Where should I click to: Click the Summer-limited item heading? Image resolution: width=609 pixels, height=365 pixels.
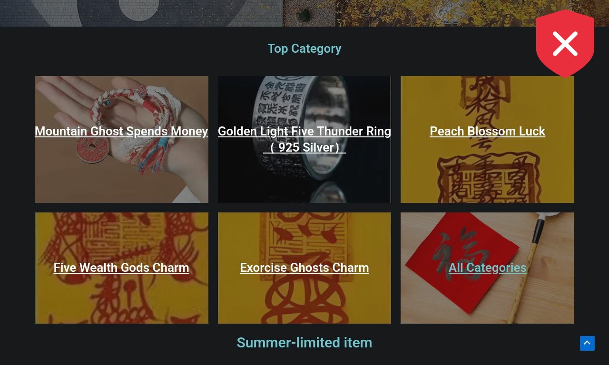click(x=304, y=343)
